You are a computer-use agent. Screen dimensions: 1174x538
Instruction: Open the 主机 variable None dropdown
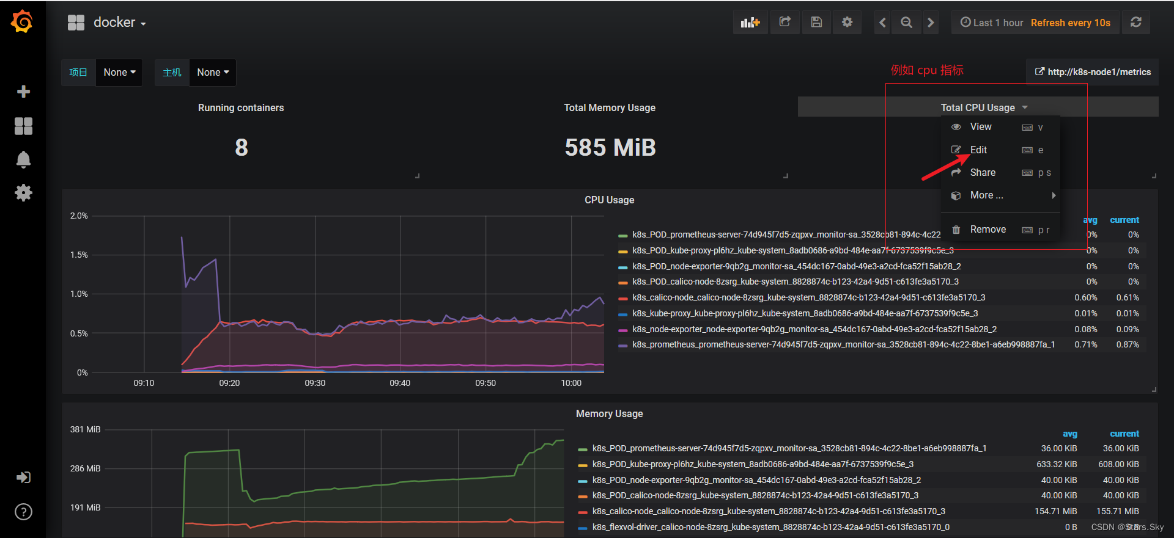click(x=213, y=73)
